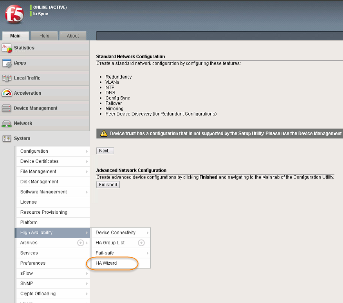Click the Redundancy bullet text
Viewport: 343px width, 303px height.
click(119, 77)
